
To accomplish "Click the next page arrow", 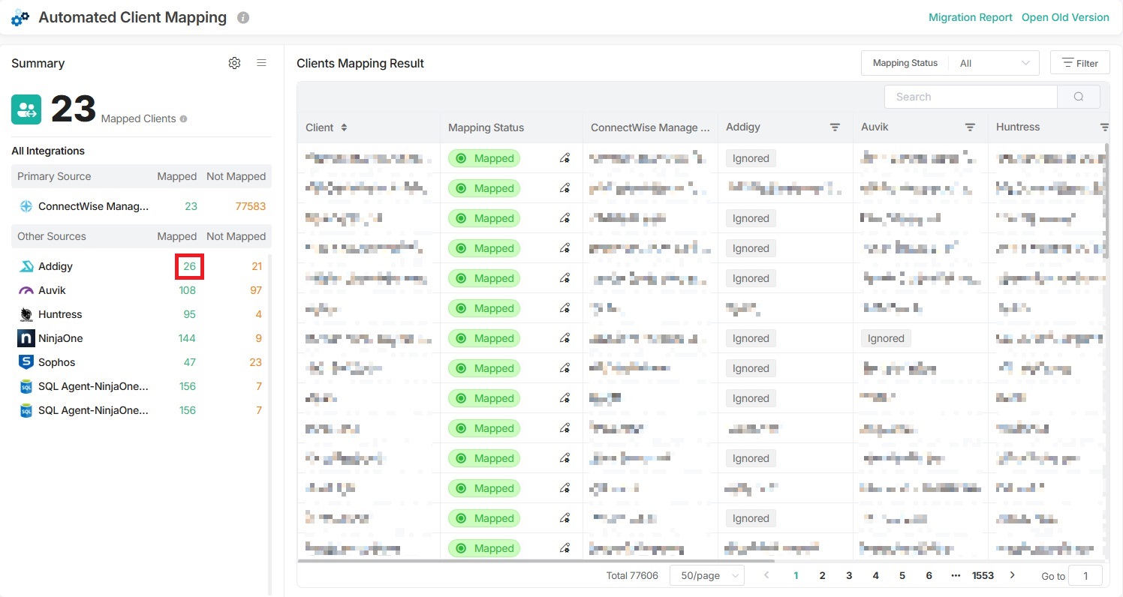I will [x=1012, y=575].
